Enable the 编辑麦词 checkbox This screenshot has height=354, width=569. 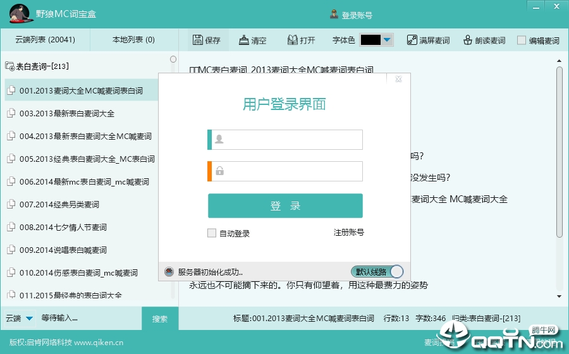tap(522, 40)
